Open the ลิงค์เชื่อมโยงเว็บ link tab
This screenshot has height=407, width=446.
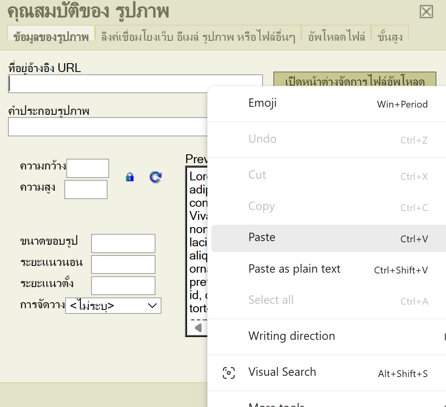click(198, 37)
